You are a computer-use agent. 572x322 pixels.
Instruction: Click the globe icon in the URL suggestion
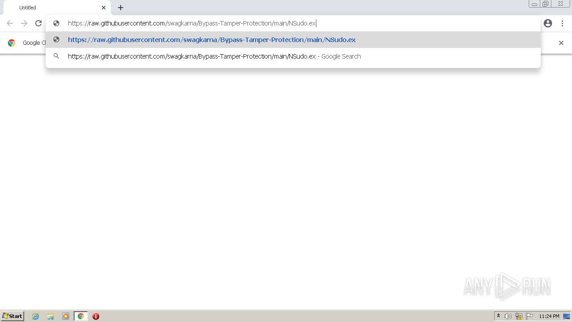pos(56,39)
